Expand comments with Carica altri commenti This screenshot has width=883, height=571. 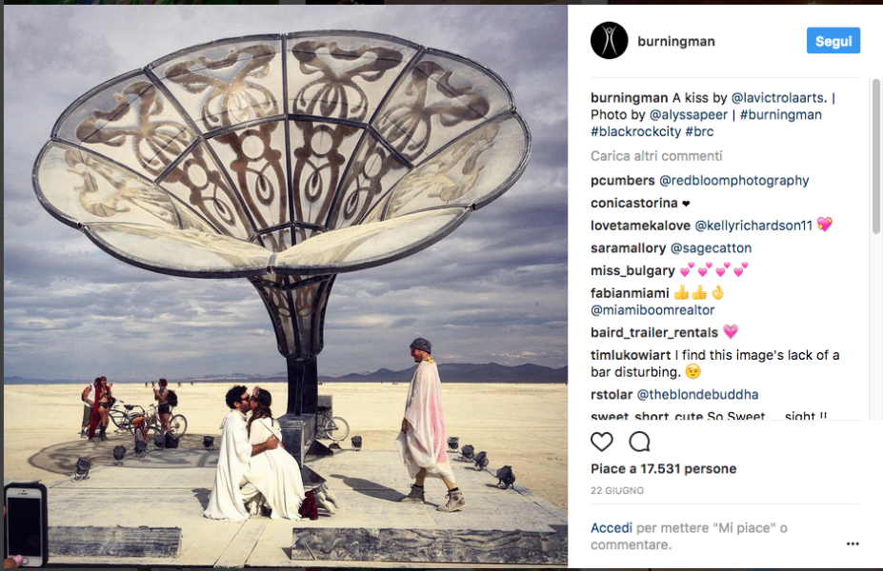click(656, 156)
